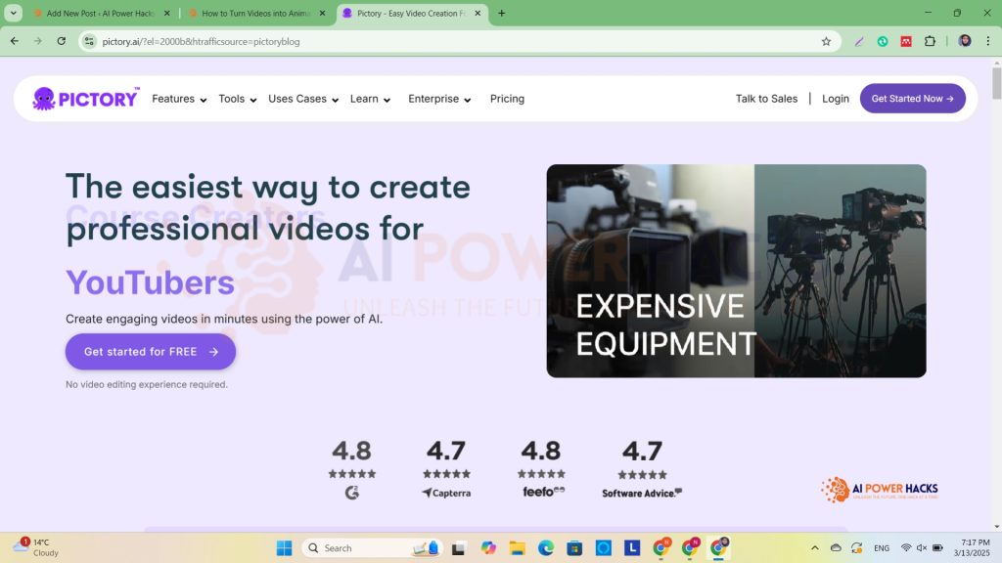Expand the Features dropdown menu
Screen dimensions: 1002x563
(179, 99)
